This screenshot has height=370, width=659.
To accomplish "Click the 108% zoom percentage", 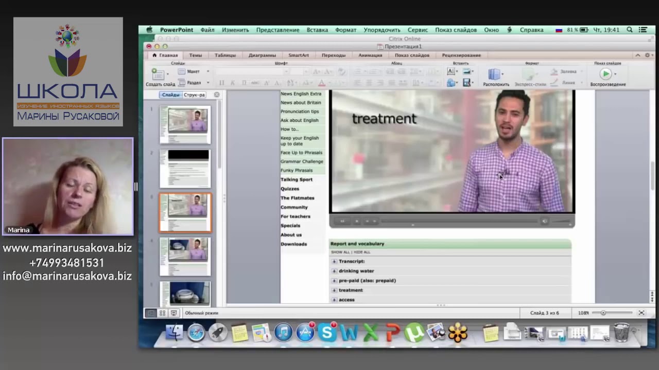I will point(583,312).
